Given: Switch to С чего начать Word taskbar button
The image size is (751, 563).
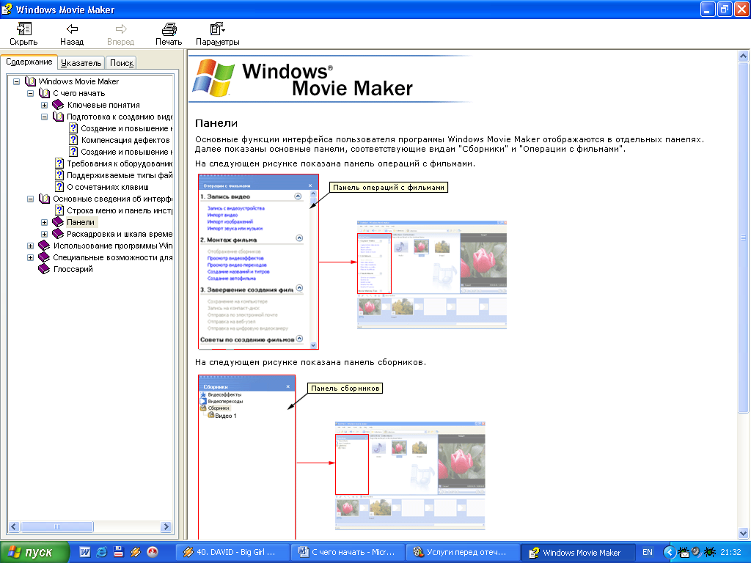Looking at the screenshot, I should point(347,553).
